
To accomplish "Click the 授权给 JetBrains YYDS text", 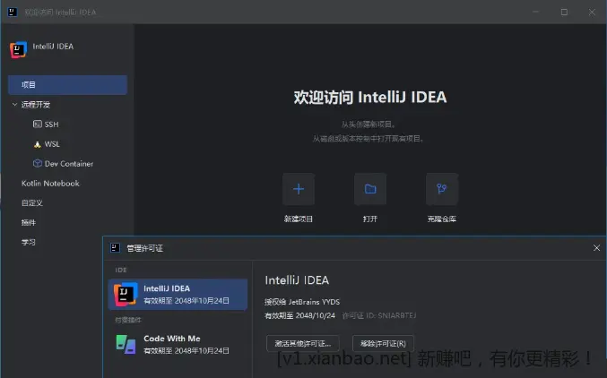I will click(x=302, y=302).
